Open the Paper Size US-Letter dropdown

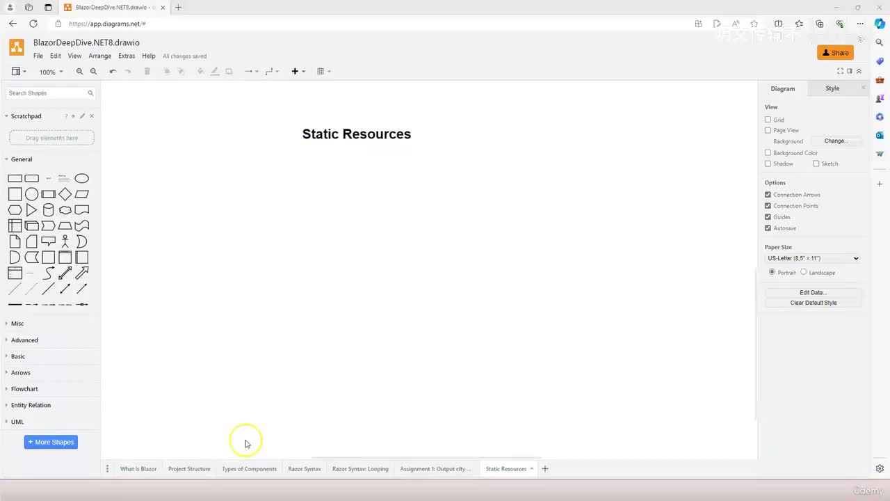coord(813,258)
